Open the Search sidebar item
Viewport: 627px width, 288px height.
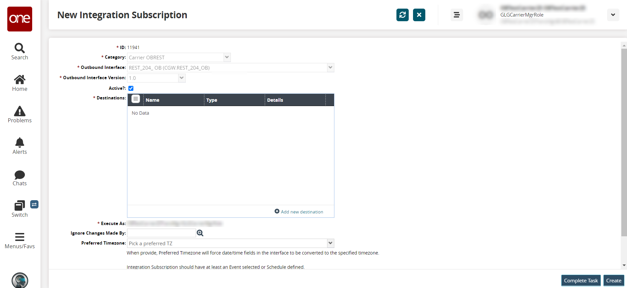20,51
